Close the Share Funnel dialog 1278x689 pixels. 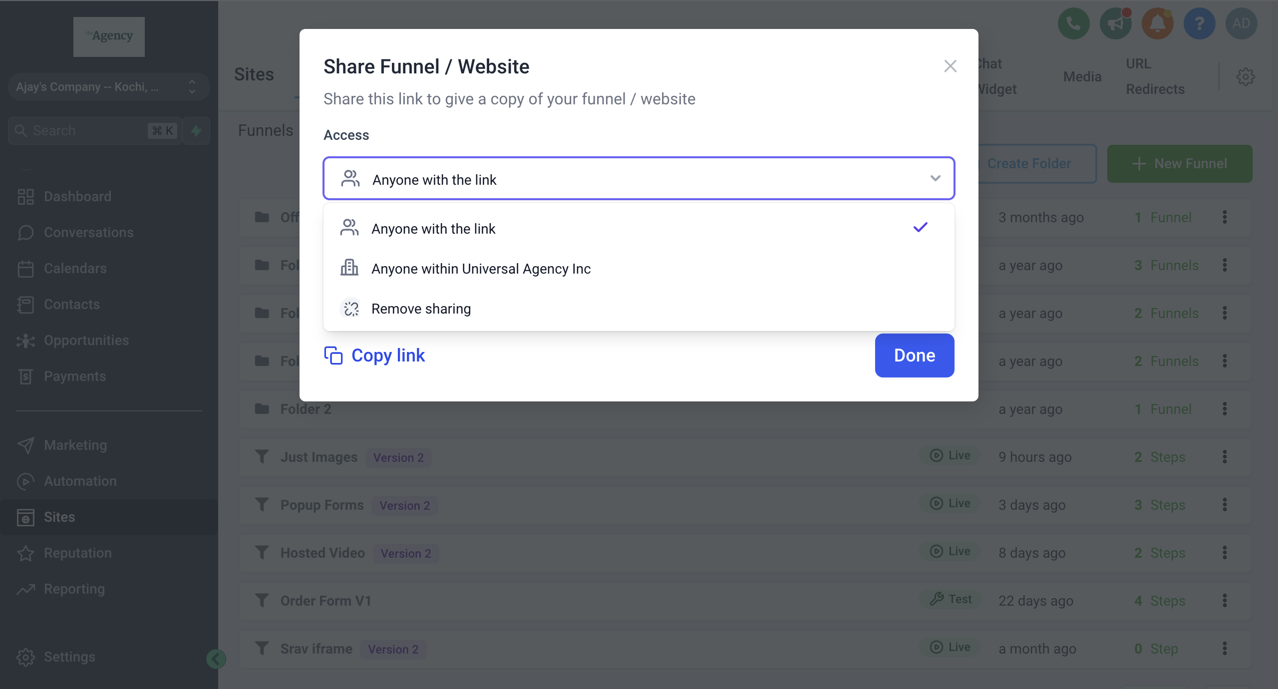click(x=950, y=66)
